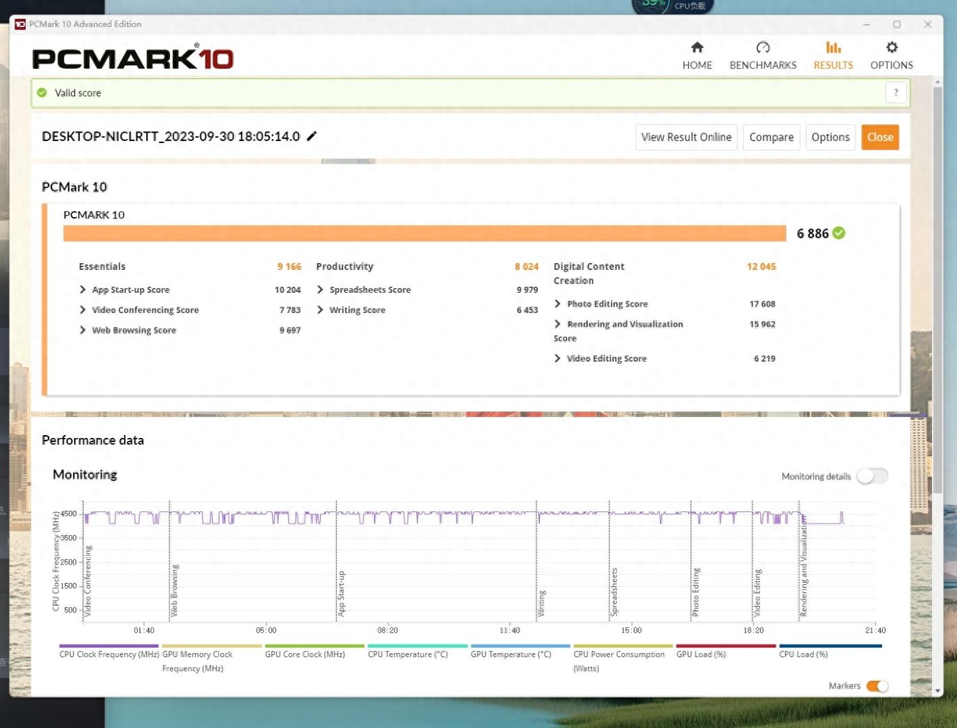
Task: Switch to the BENCHMARKS tab
Action: [x=763, y=56]
